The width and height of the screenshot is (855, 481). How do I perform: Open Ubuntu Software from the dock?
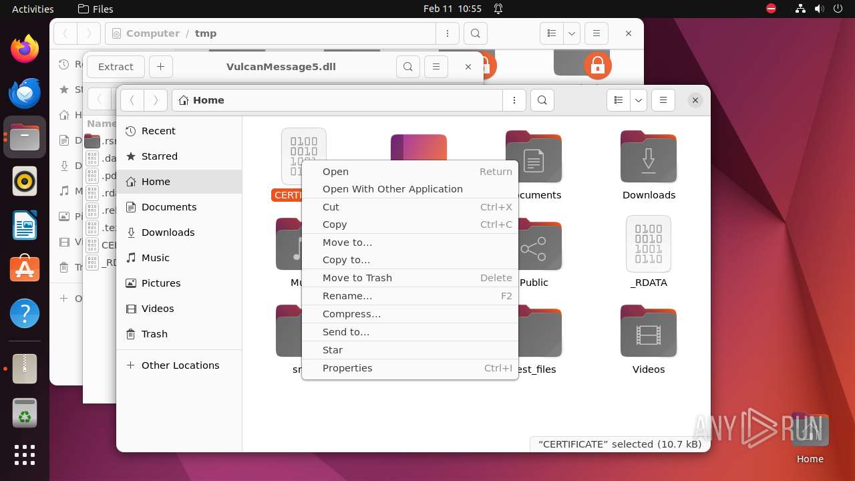25,269
